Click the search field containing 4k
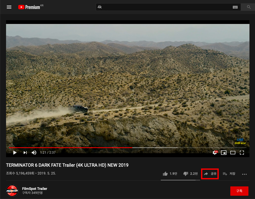This screenshot has height=199, width=255. [x=168, y=7]
